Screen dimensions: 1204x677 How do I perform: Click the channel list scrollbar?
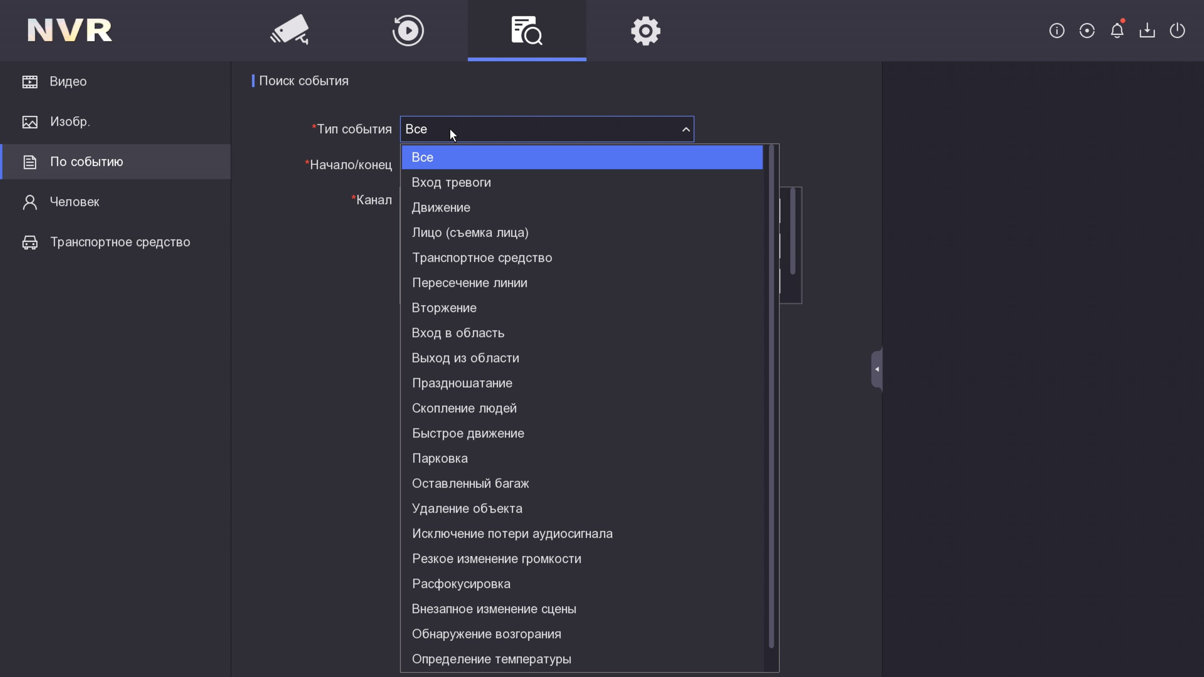click(x=793, y=231)
